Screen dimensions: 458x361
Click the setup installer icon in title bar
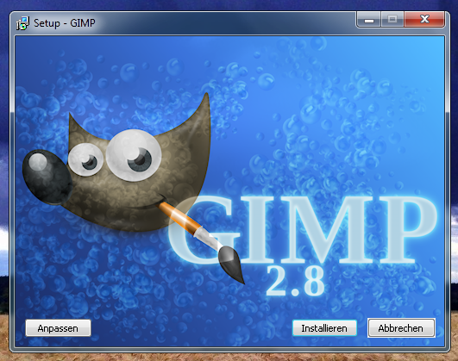click(22, 23)
